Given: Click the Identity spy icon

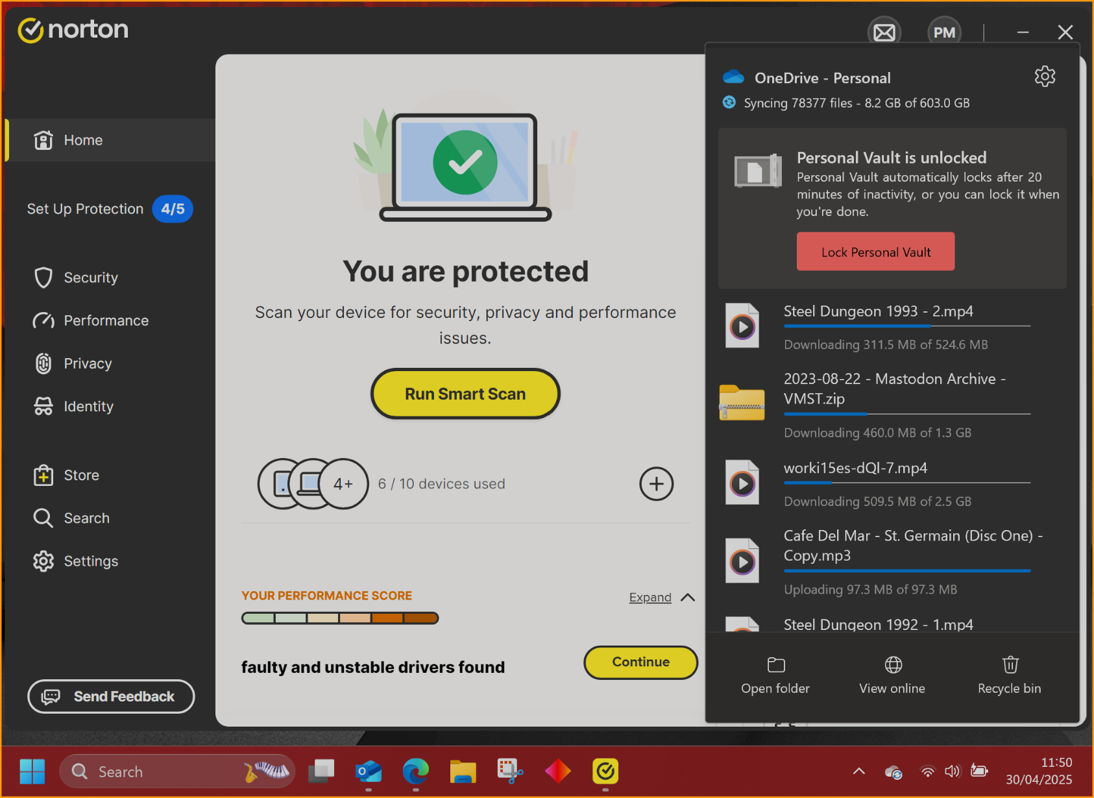Looking at the screenshot, I should [43, 406].
